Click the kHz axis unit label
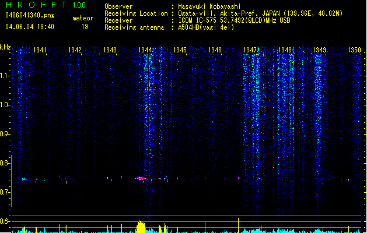367x233 pixels. 5,47
